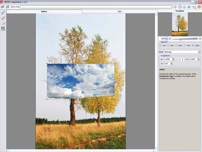Viewport: 202px width, 152px height.
Task: Expand the zoom percentage dropdown
Action: point(166,39)
